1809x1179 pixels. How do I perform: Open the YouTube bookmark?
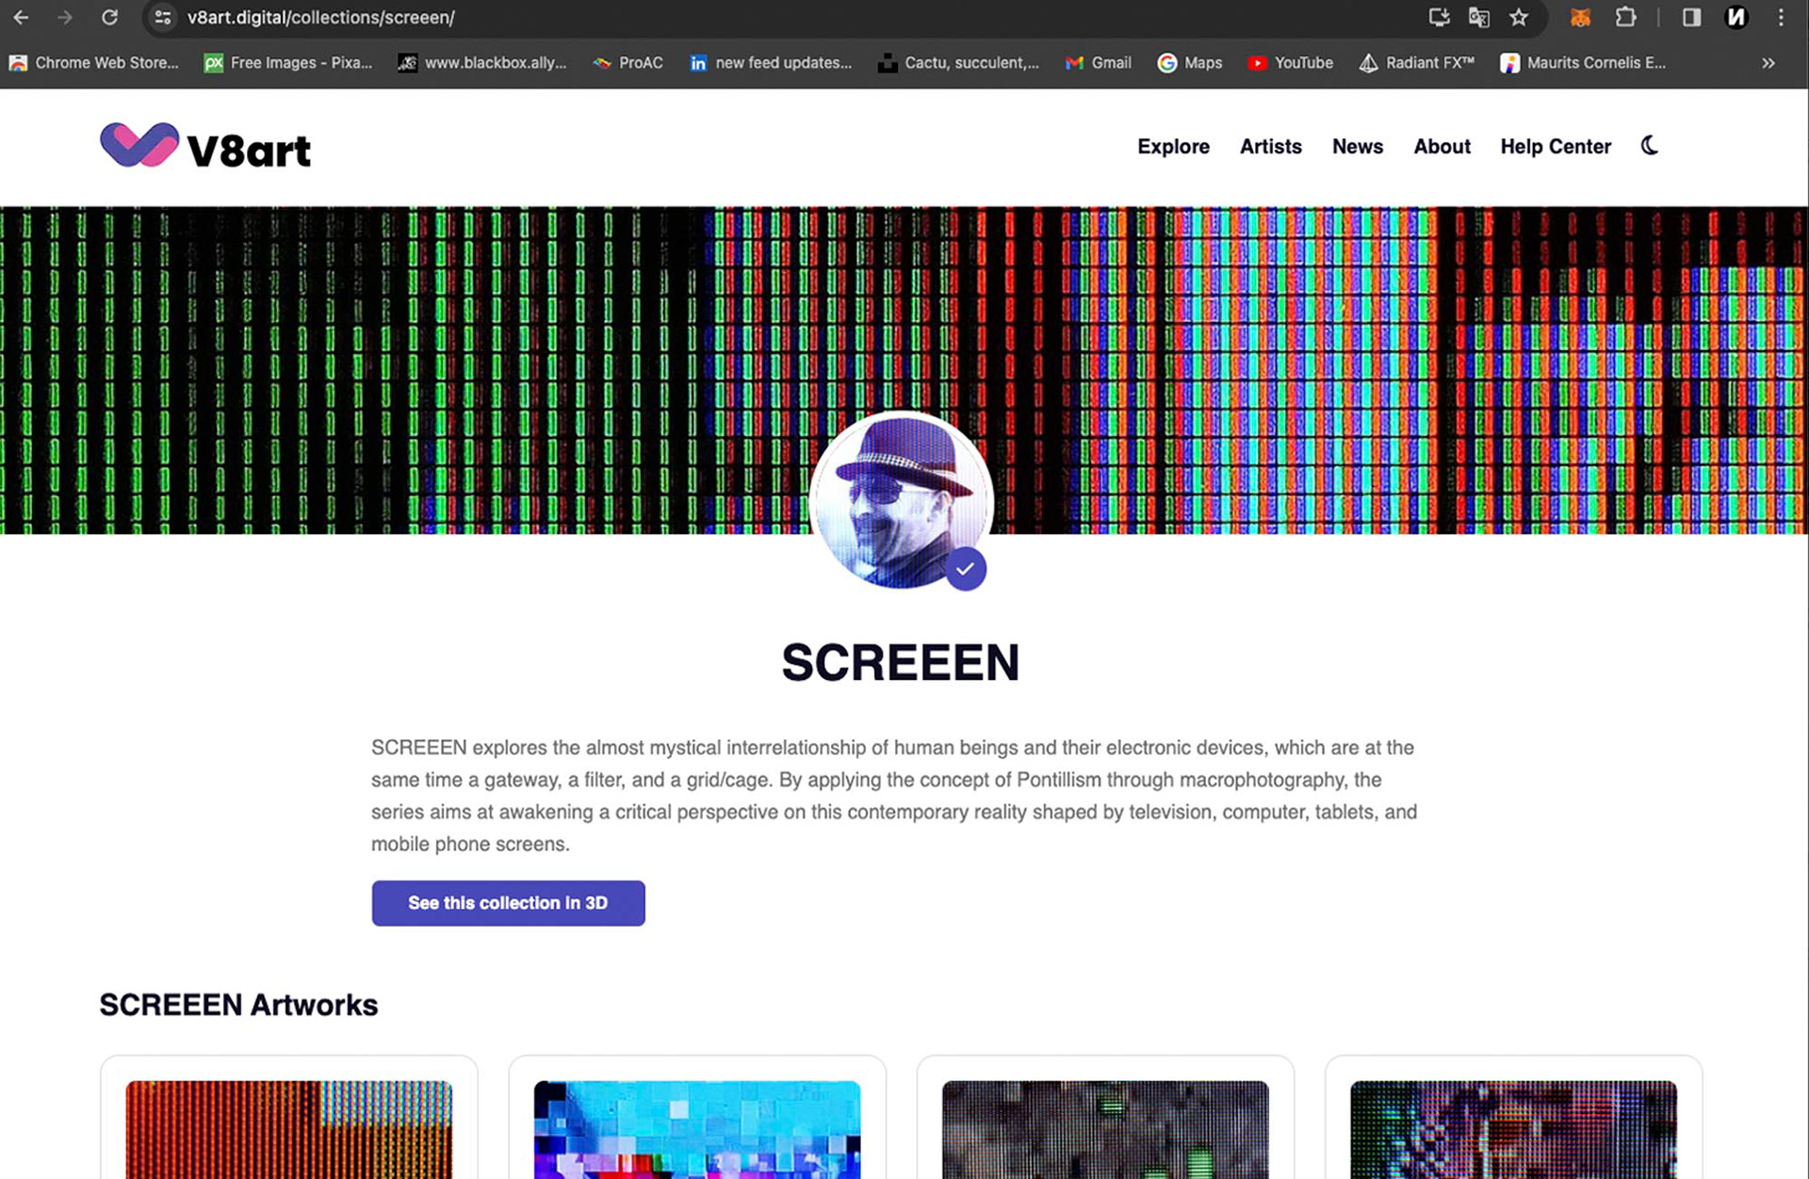(x=1291, y=62)
